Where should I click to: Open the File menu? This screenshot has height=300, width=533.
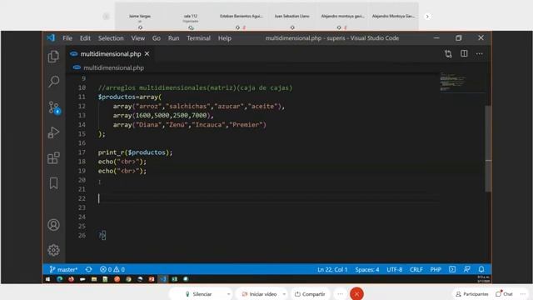67,38
